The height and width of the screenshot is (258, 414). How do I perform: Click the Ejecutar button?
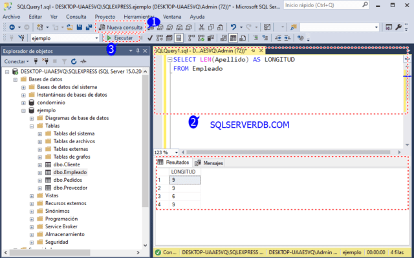click(x=120, y=38)
